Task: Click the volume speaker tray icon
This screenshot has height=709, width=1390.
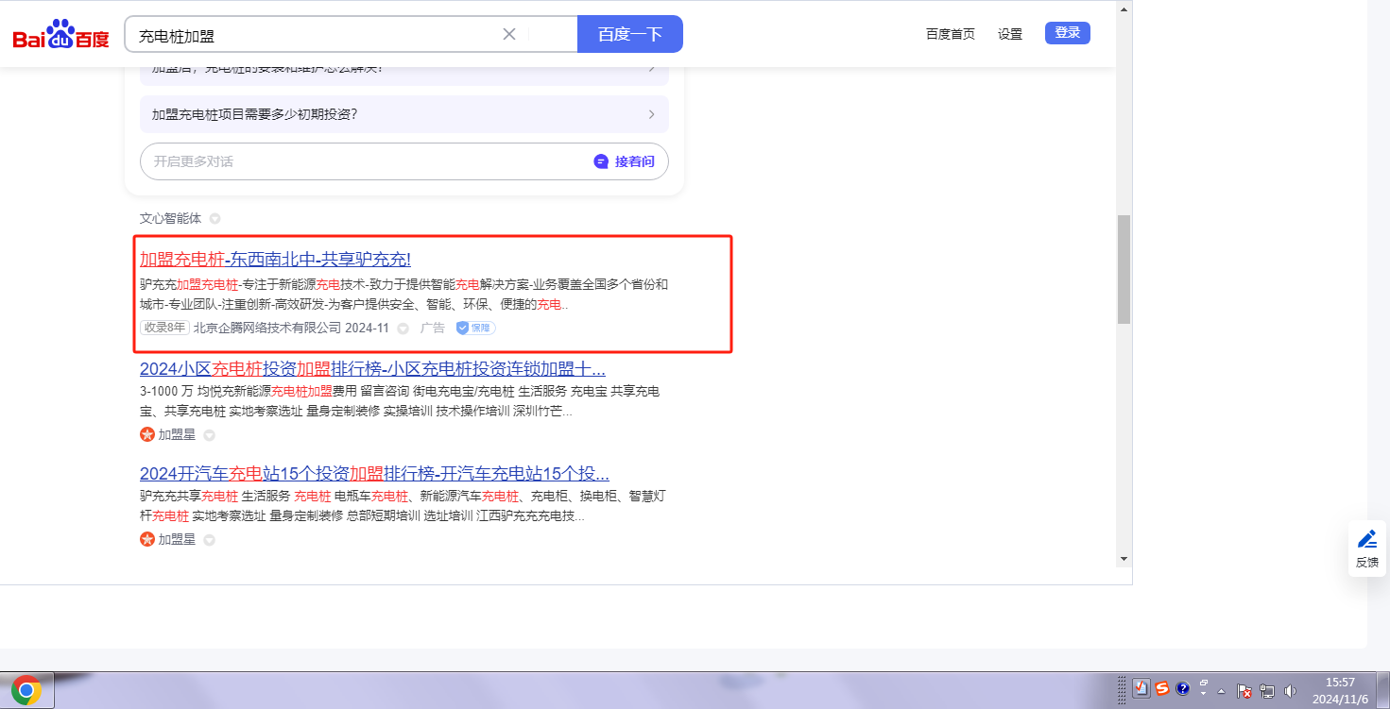Action: (x=1291, y=690)
